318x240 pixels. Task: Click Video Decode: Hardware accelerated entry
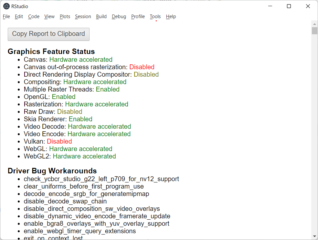(77, 126)
